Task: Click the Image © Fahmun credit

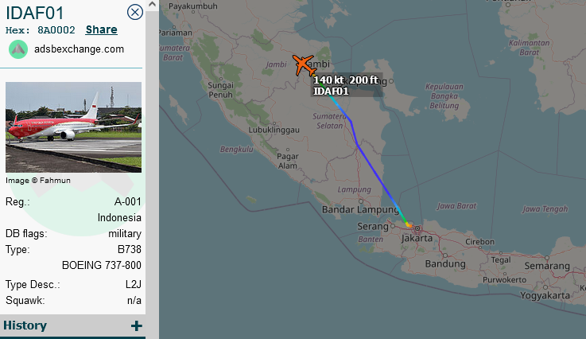Action: (x=38, y=181)
